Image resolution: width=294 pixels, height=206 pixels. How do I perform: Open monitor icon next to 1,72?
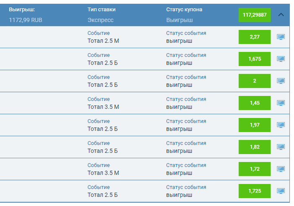click(281, 169)
